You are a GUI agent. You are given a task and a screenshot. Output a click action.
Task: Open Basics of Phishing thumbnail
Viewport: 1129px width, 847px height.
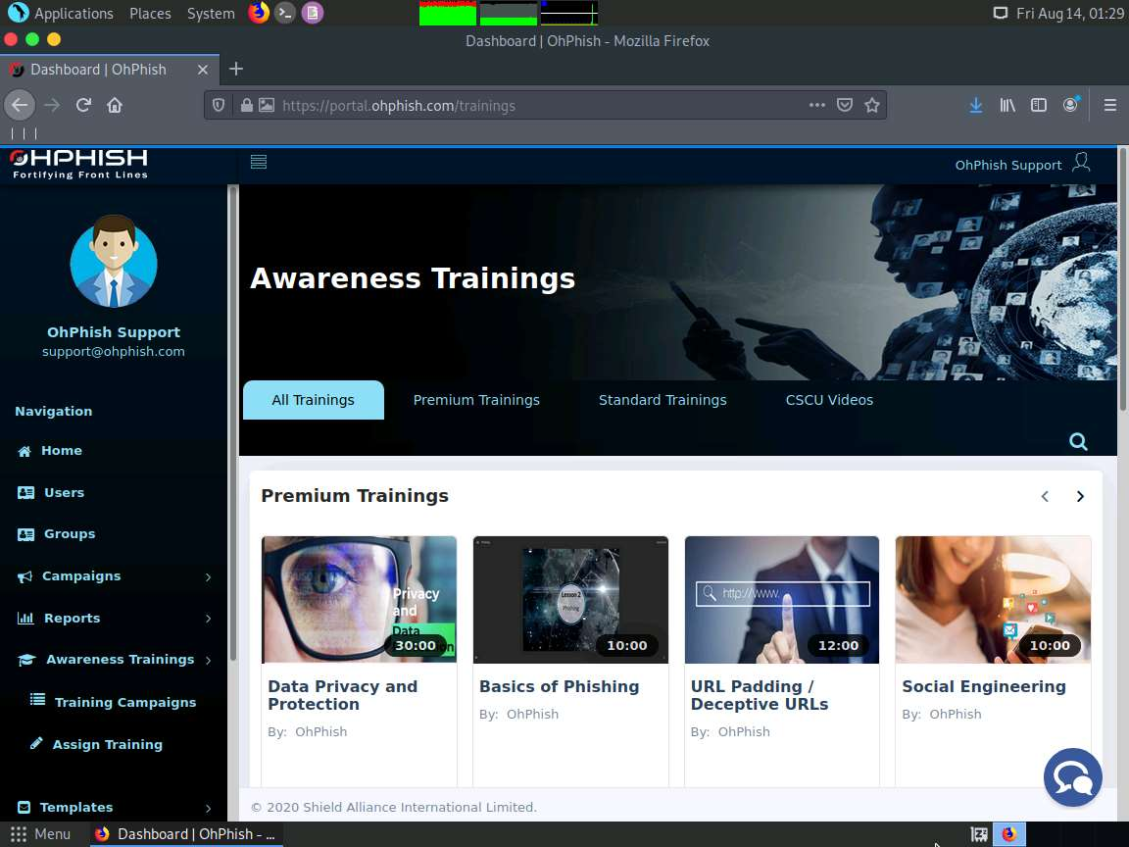(x=570, y=599)
